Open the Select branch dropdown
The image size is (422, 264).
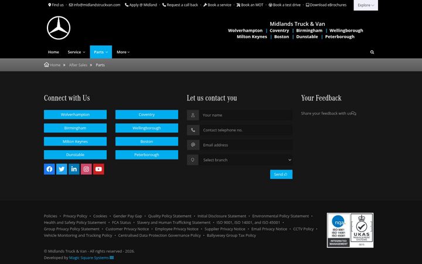[246, 160]
